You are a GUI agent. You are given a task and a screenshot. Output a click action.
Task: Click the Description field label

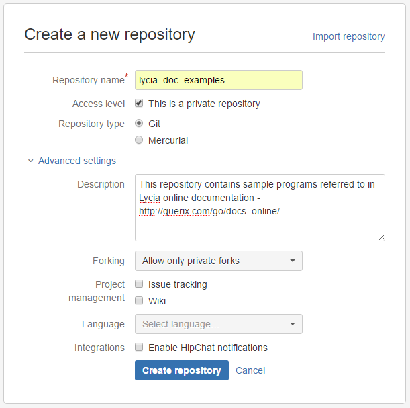tap(101, 184)
